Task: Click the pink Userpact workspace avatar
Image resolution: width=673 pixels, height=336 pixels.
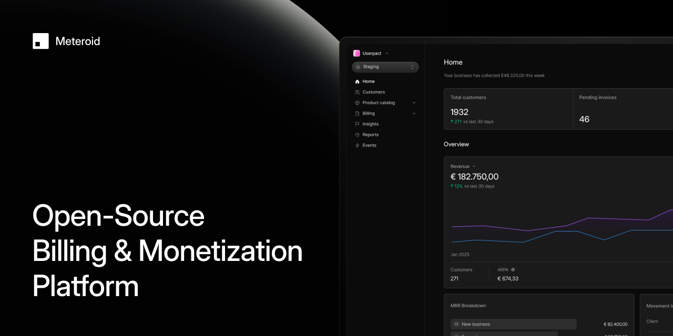Action: click(356, 53)
